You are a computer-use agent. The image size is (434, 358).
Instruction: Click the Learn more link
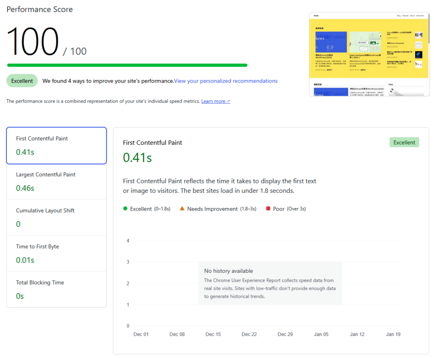pos(213,101)
